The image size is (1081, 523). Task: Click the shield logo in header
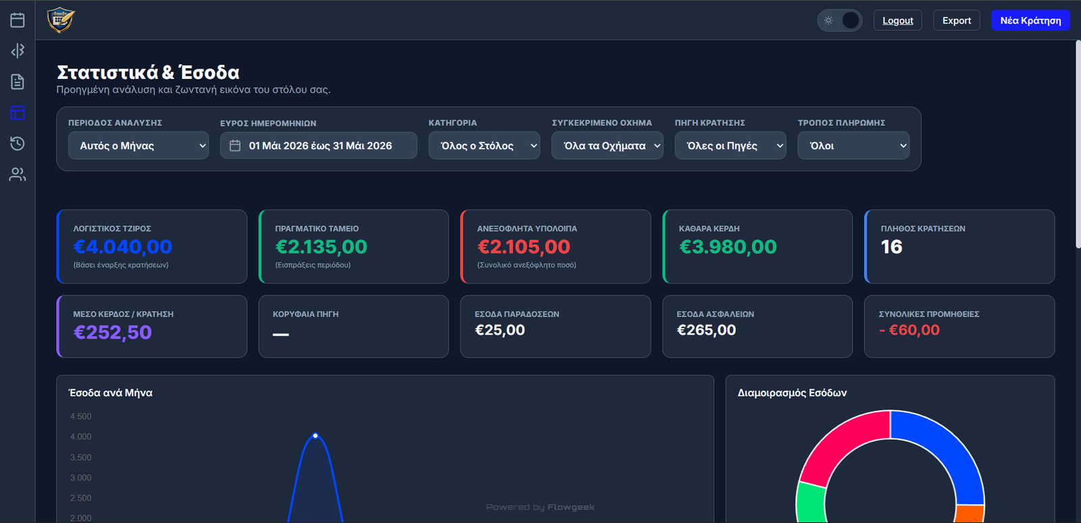tap(61, 20)
